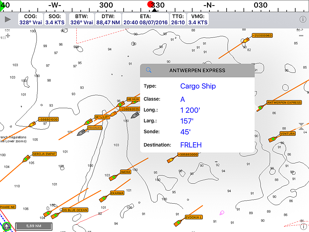The height and width of the screenshot is (232, 309).
Task: Tap the info icon on the chart corner
Action: (x=304, y=227)
